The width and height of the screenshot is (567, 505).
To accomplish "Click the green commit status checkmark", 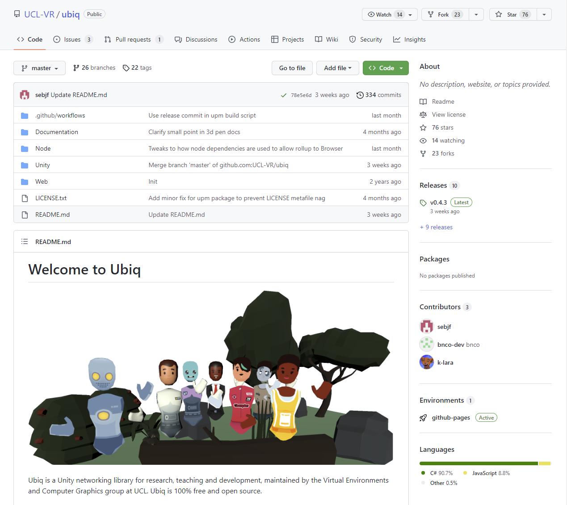I will [283, 95].
